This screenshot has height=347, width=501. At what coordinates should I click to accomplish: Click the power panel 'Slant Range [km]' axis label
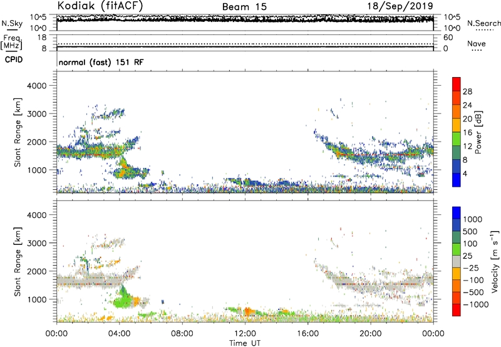pos(18,132)
